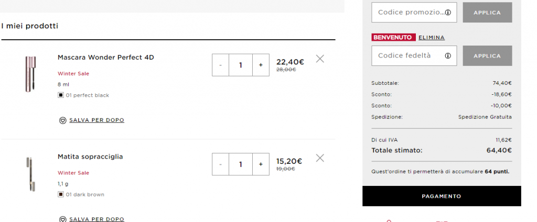Save mascara for later via Salva per dopo
Screen dimensions: 537x222
coord(96,120)
